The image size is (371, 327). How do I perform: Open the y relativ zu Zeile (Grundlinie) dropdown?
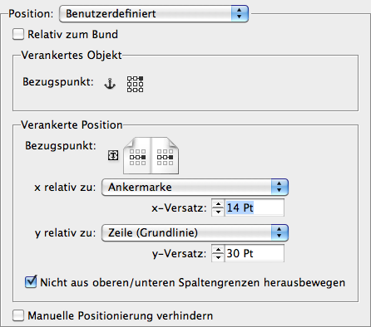pos(195,233)
